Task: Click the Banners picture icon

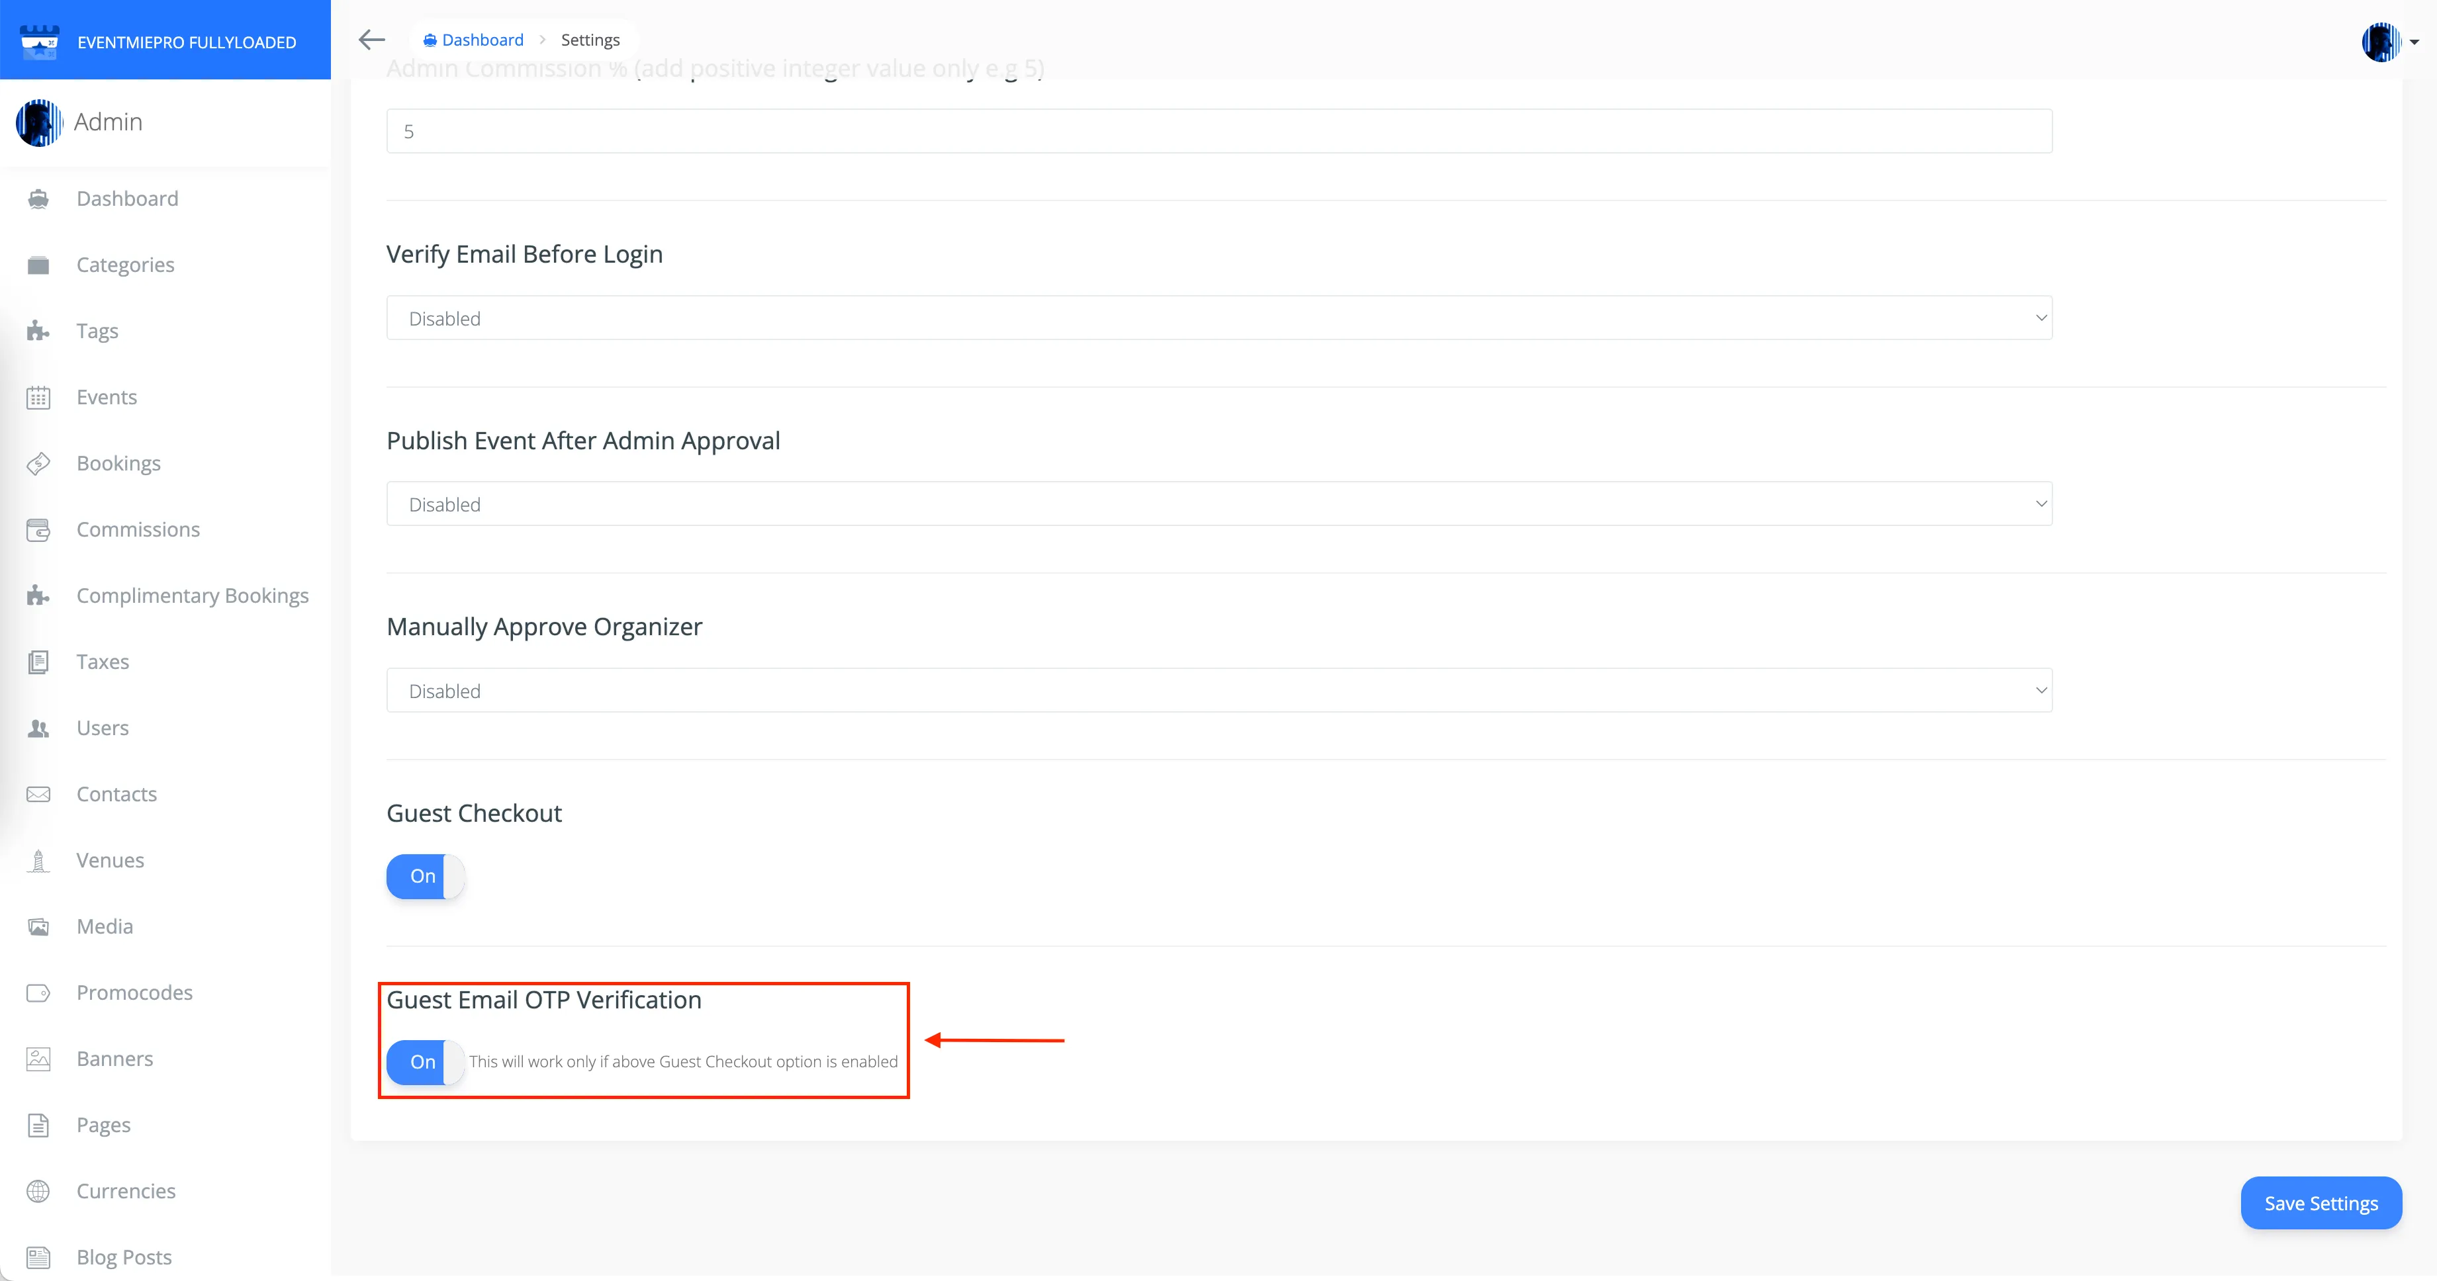Action: point(39,1059)
